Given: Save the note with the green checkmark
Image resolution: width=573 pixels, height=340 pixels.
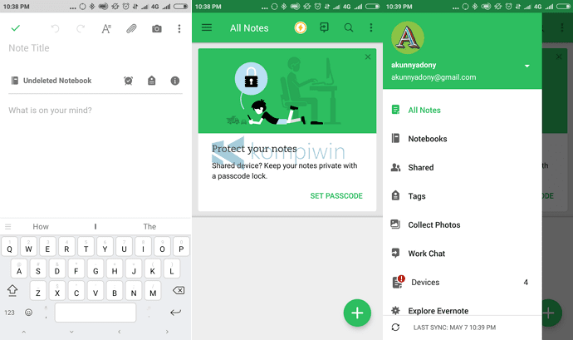Looking at the screenshot, I should [15, 28].
